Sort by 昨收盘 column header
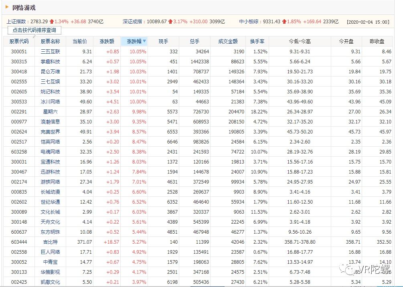Image resolution: width=403 pixels, height=287 pixels. (x=377, y=41)
